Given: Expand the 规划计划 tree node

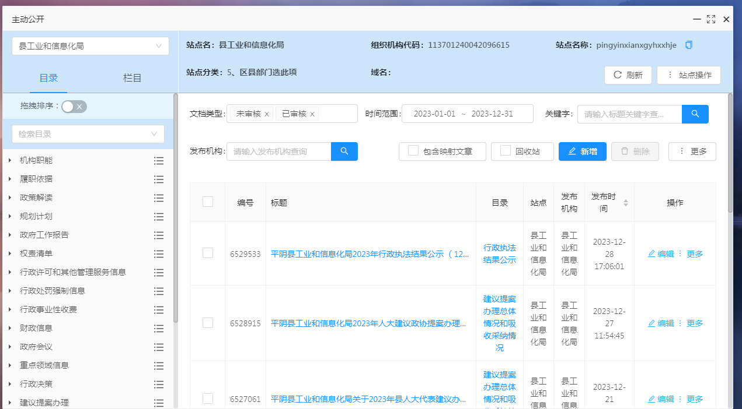Looking at the screenshot, I should 10,217.
